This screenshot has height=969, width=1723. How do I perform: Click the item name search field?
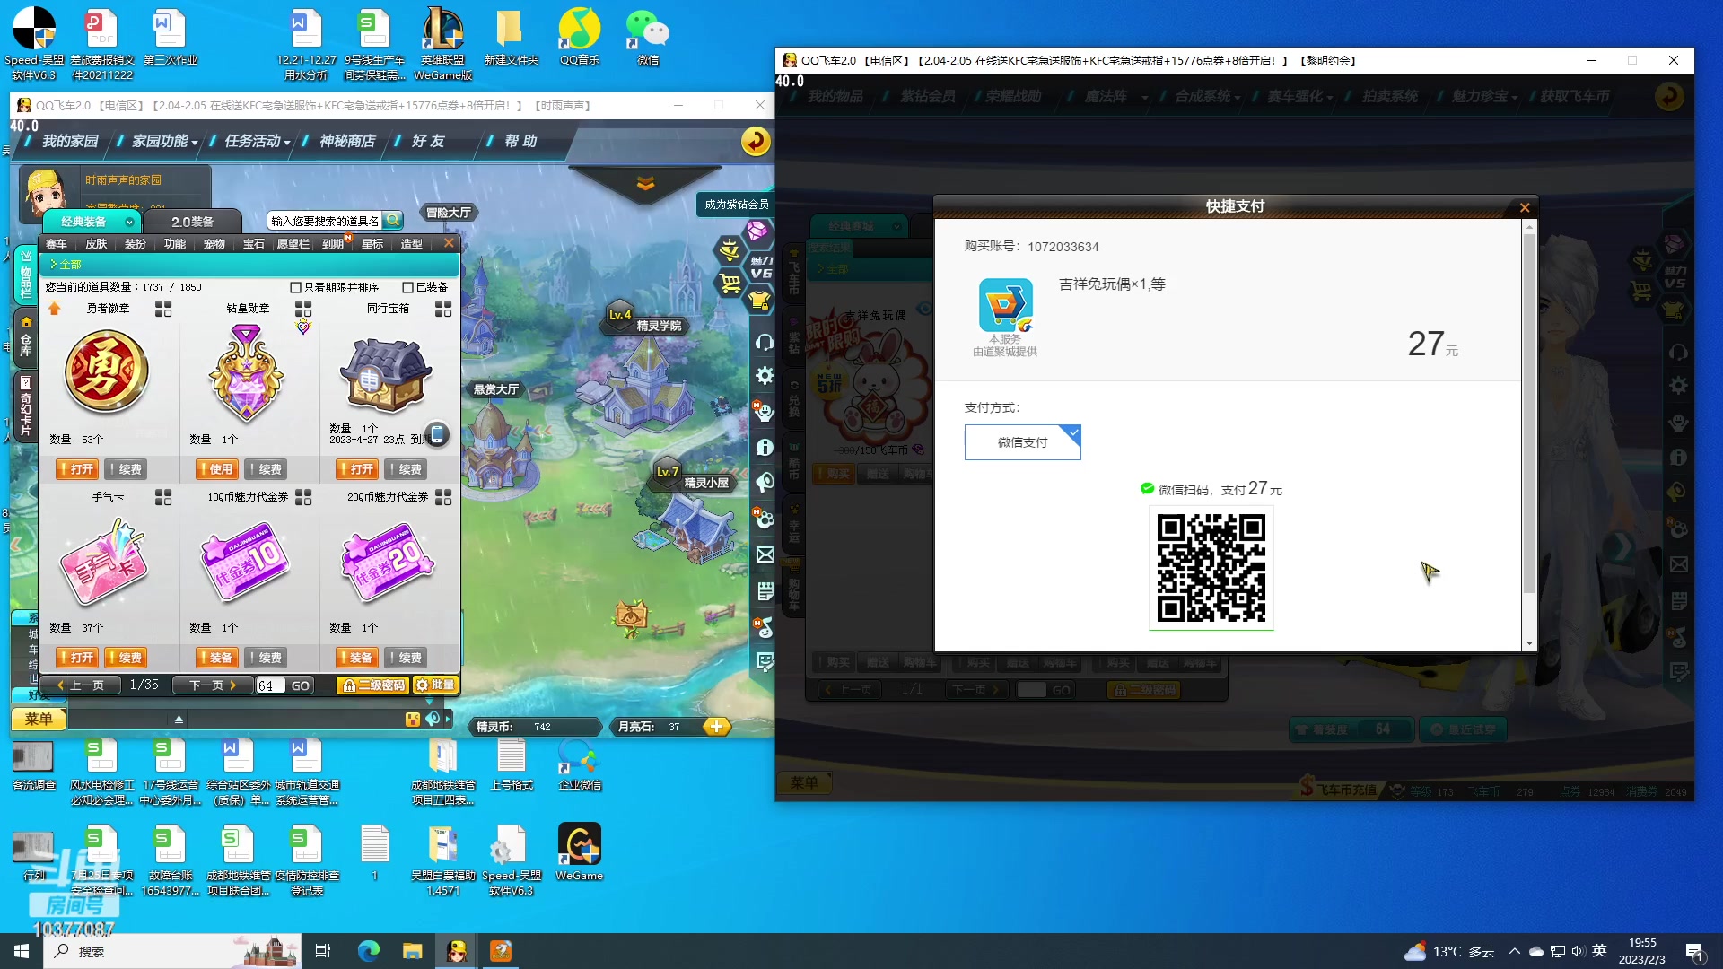tap(325, 221)
